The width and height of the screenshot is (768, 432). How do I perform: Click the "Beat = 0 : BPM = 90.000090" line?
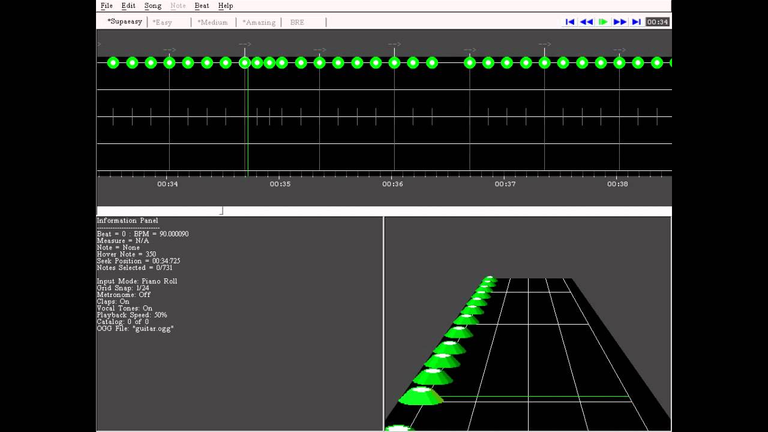tap(143, 234)
